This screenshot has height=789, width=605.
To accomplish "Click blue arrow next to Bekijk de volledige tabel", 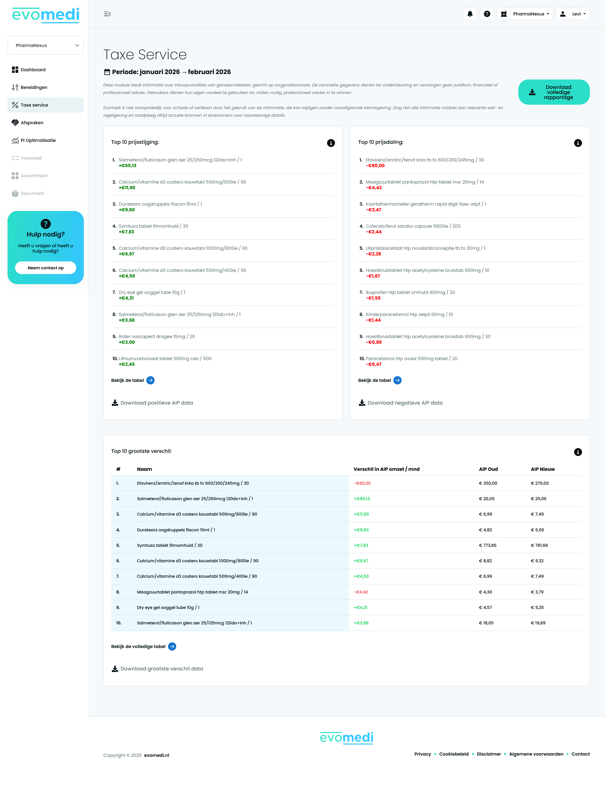I will click(172, 646).
